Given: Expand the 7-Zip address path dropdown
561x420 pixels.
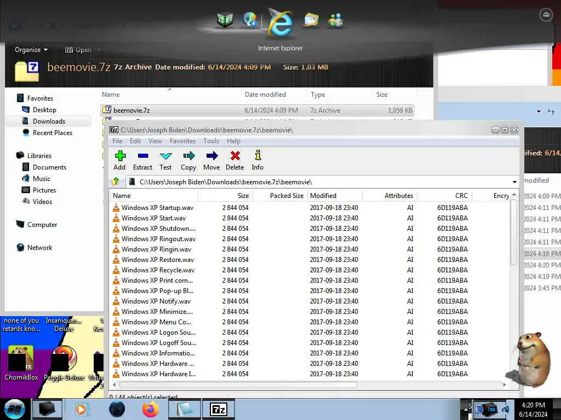Looking at the screenshot, I should 514,182.
